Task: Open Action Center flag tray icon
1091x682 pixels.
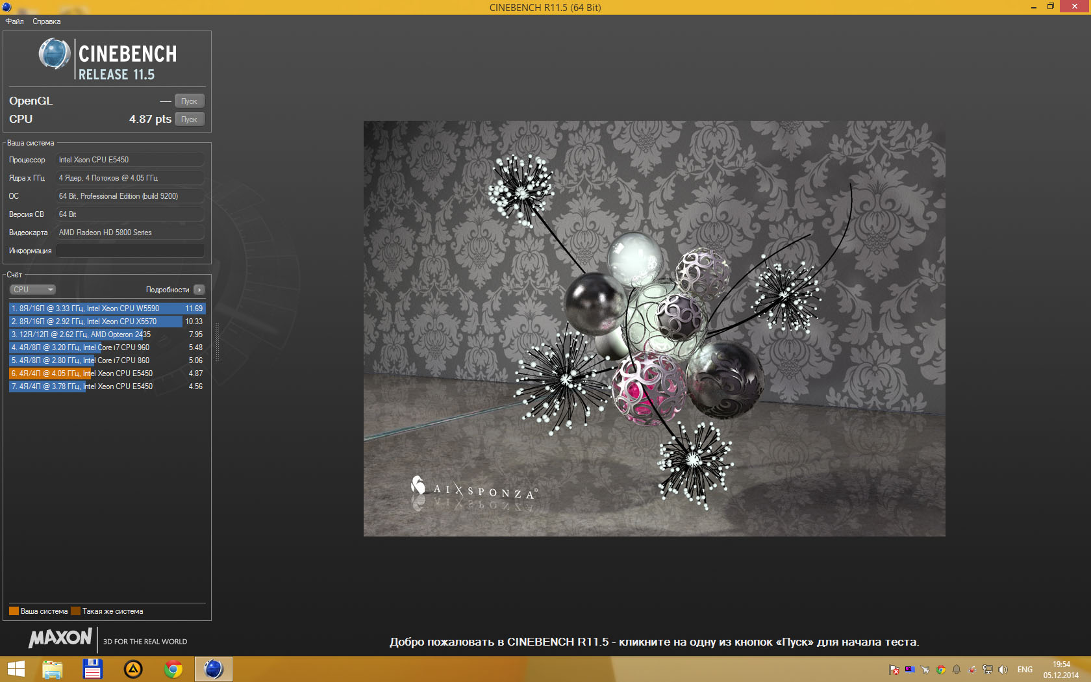Action: coord(894,670)
